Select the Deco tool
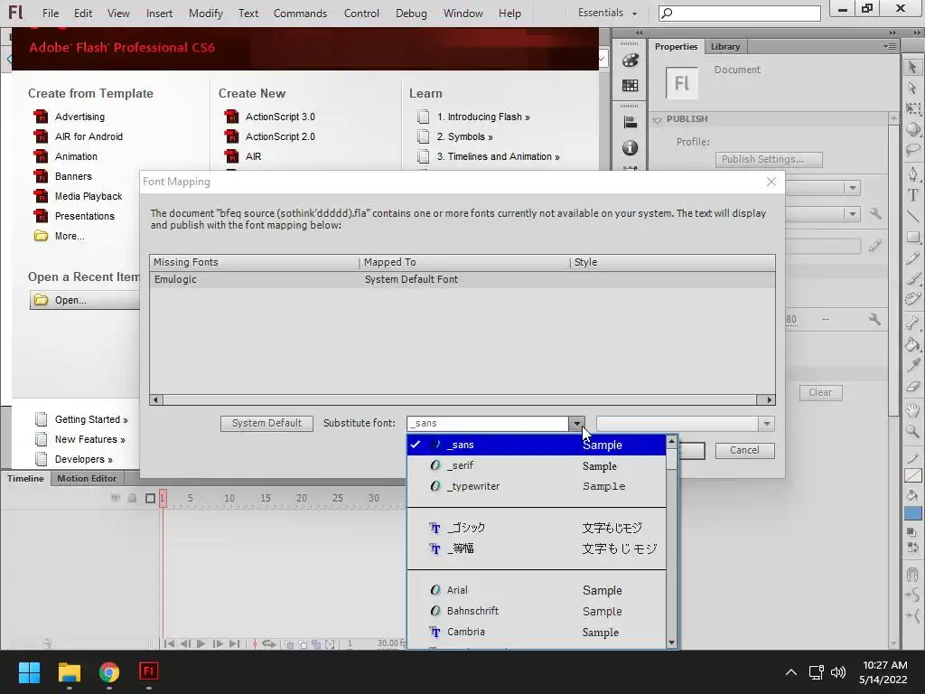Screen dimensions: 925x694 coord(912,299)
